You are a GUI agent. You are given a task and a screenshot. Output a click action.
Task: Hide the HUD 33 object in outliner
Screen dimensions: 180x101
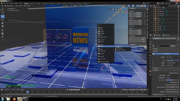[178, 19]
